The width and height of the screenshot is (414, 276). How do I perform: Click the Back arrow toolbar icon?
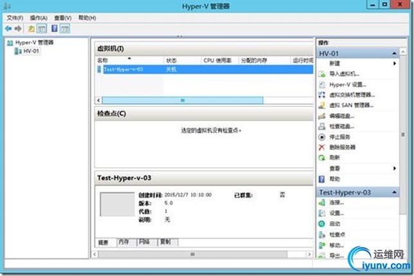pos(8,28)
